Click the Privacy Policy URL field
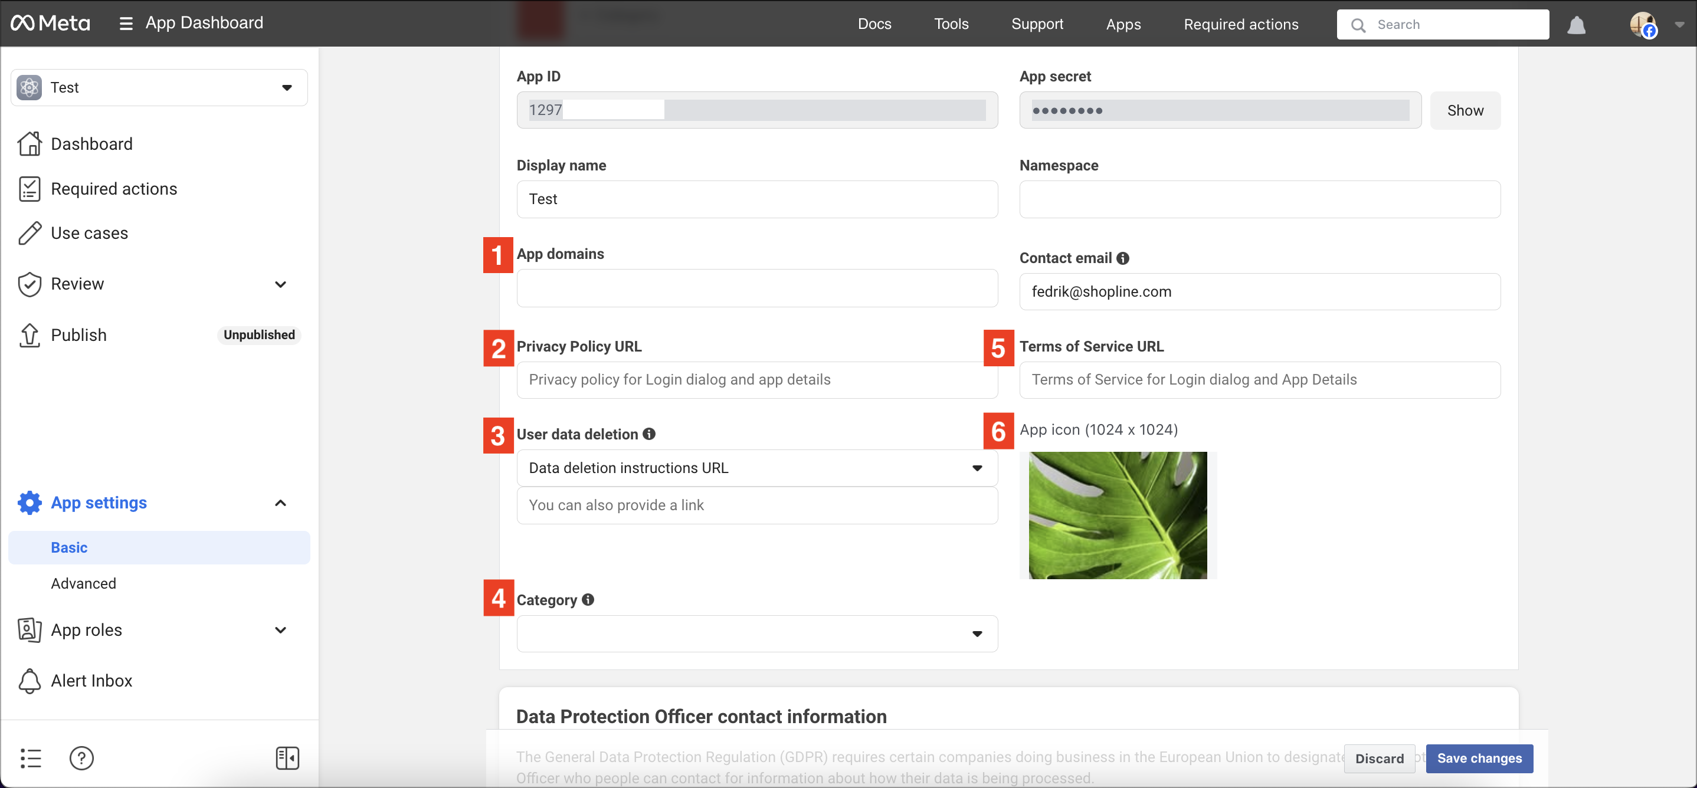 tap(757, 380)
